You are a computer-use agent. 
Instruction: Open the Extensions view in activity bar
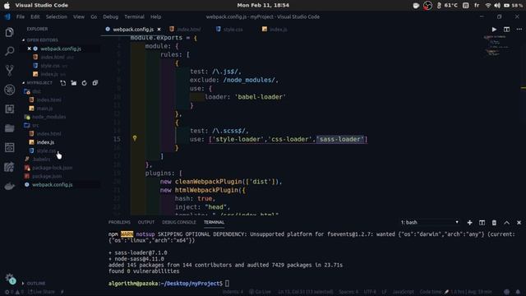[9, 109]
